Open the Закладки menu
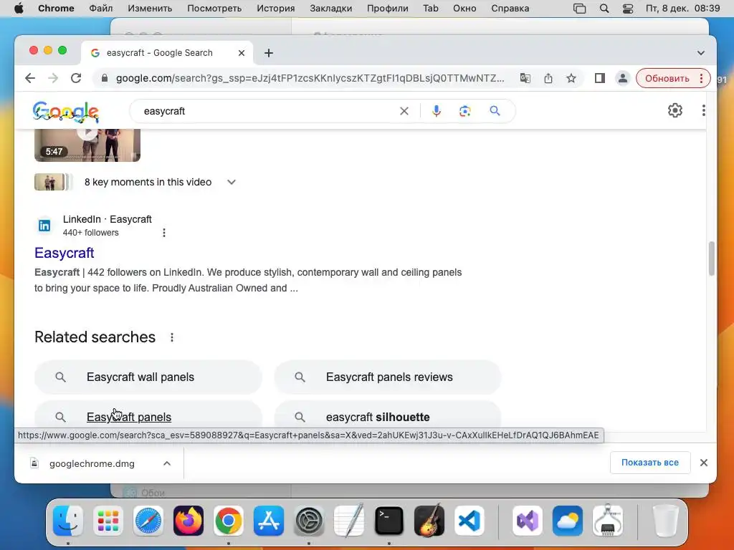This screenshot has width=734, height=550. [x=331, y=9]
